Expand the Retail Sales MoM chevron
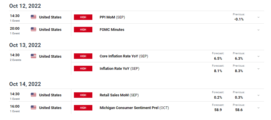Image resolution: width=271 pixels, height=120 pixels. pyautogui.click(x=258, y=95)
